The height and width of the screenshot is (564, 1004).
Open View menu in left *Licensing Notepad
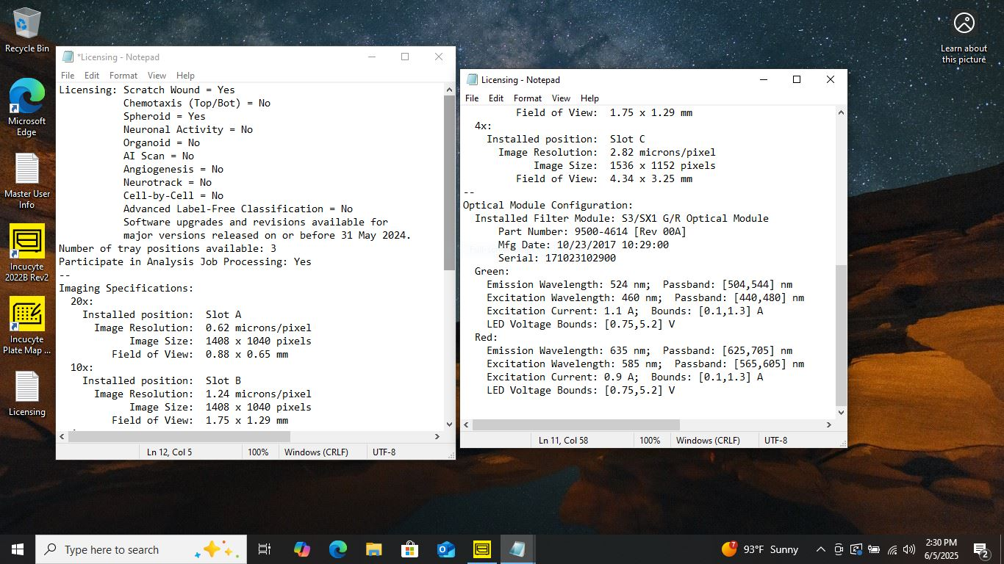click(x=157, y=75)
